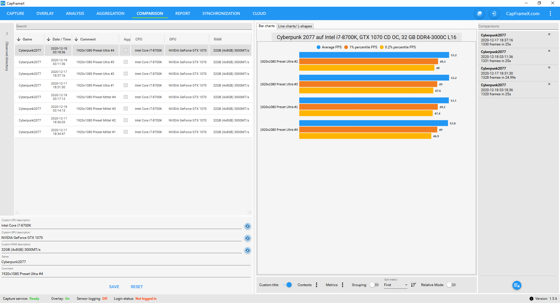The width and height of the screenshot is (560, 303).
Task: Toggle Average FPS legend marker
Action: click(x=318, y=47)
